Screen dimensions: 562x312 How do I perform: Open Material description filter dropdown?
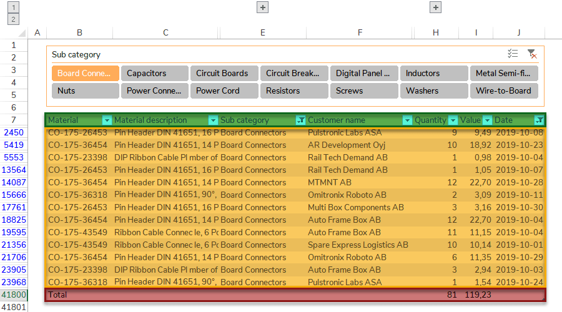[x=213, y=120]
